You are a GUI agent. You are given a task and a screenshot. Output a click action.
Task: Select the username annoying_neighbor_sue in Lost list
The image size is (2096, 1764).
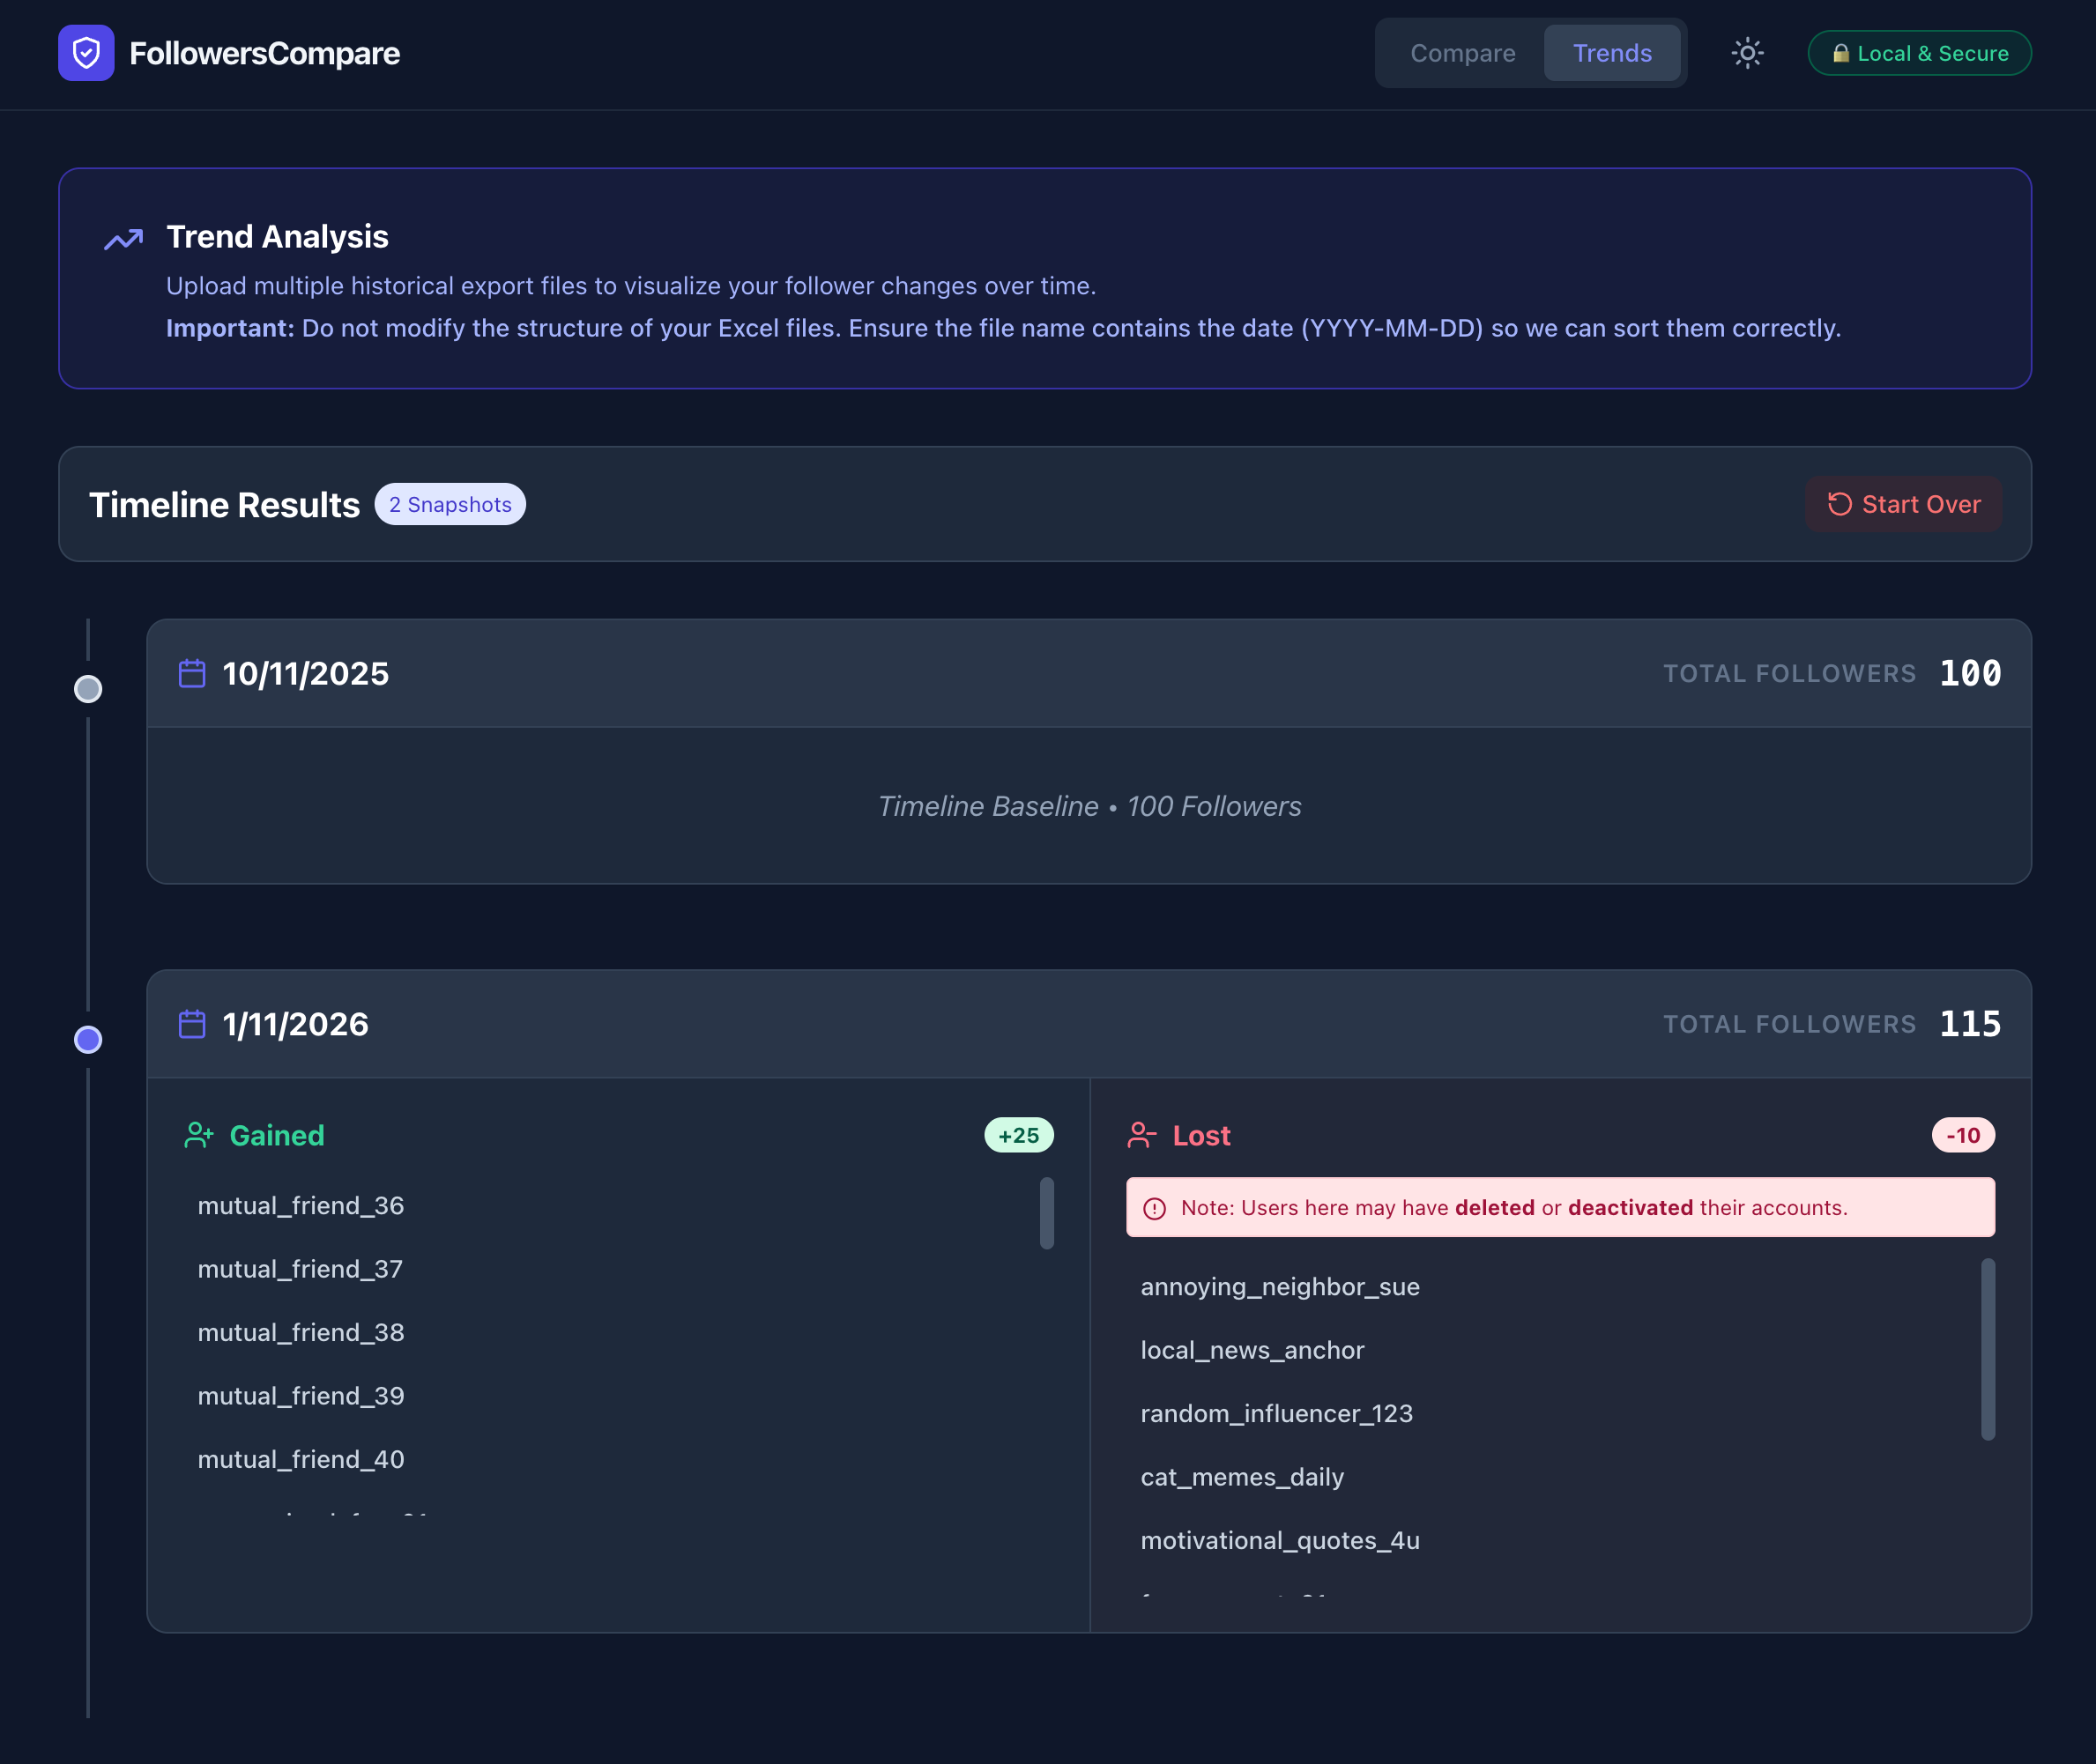click(x=1280, y=1286)
